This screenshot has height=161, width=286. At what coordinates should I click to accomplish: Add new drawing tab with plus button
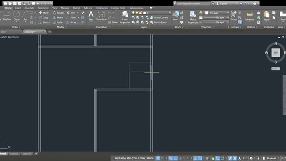pyautogui.click(x=50, y=32)
